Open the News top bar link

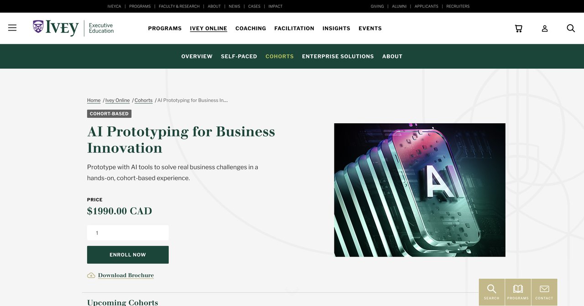point(234,6)
